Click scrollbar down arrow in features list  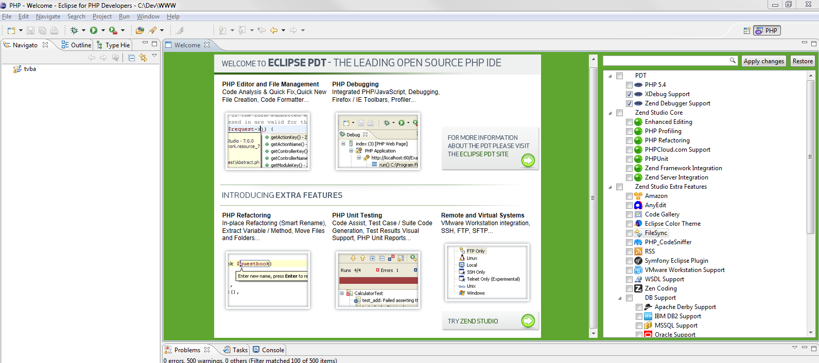point(811,333)
